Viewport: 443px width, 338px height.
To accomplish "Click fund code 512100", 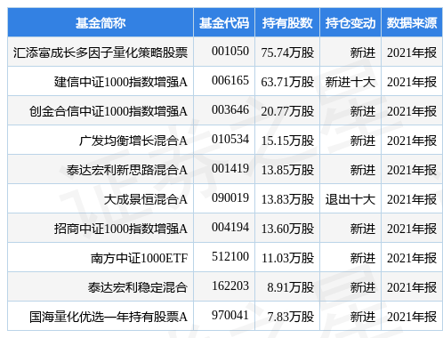I will pyautogui.click(x=230, y=257).
